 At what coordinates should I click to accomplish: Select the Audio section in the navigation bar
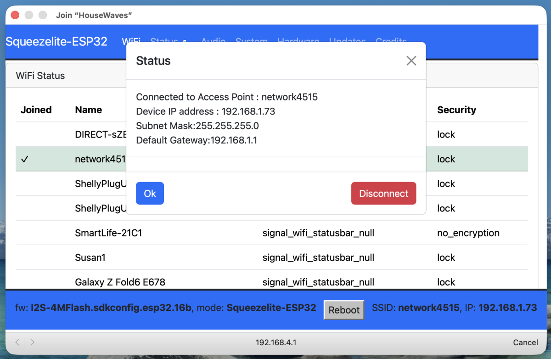pyautogui.click(x=213, y=41)
